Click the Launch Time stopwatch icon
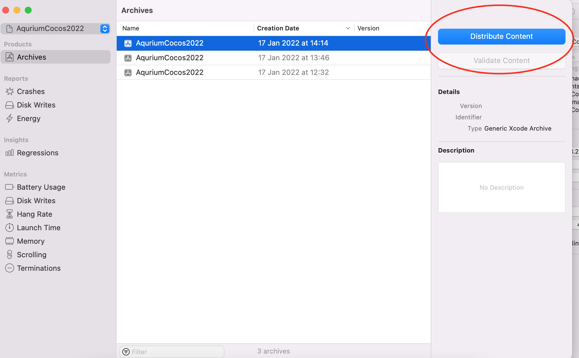The height and width of the screenshot is (358, 579). 10,228
